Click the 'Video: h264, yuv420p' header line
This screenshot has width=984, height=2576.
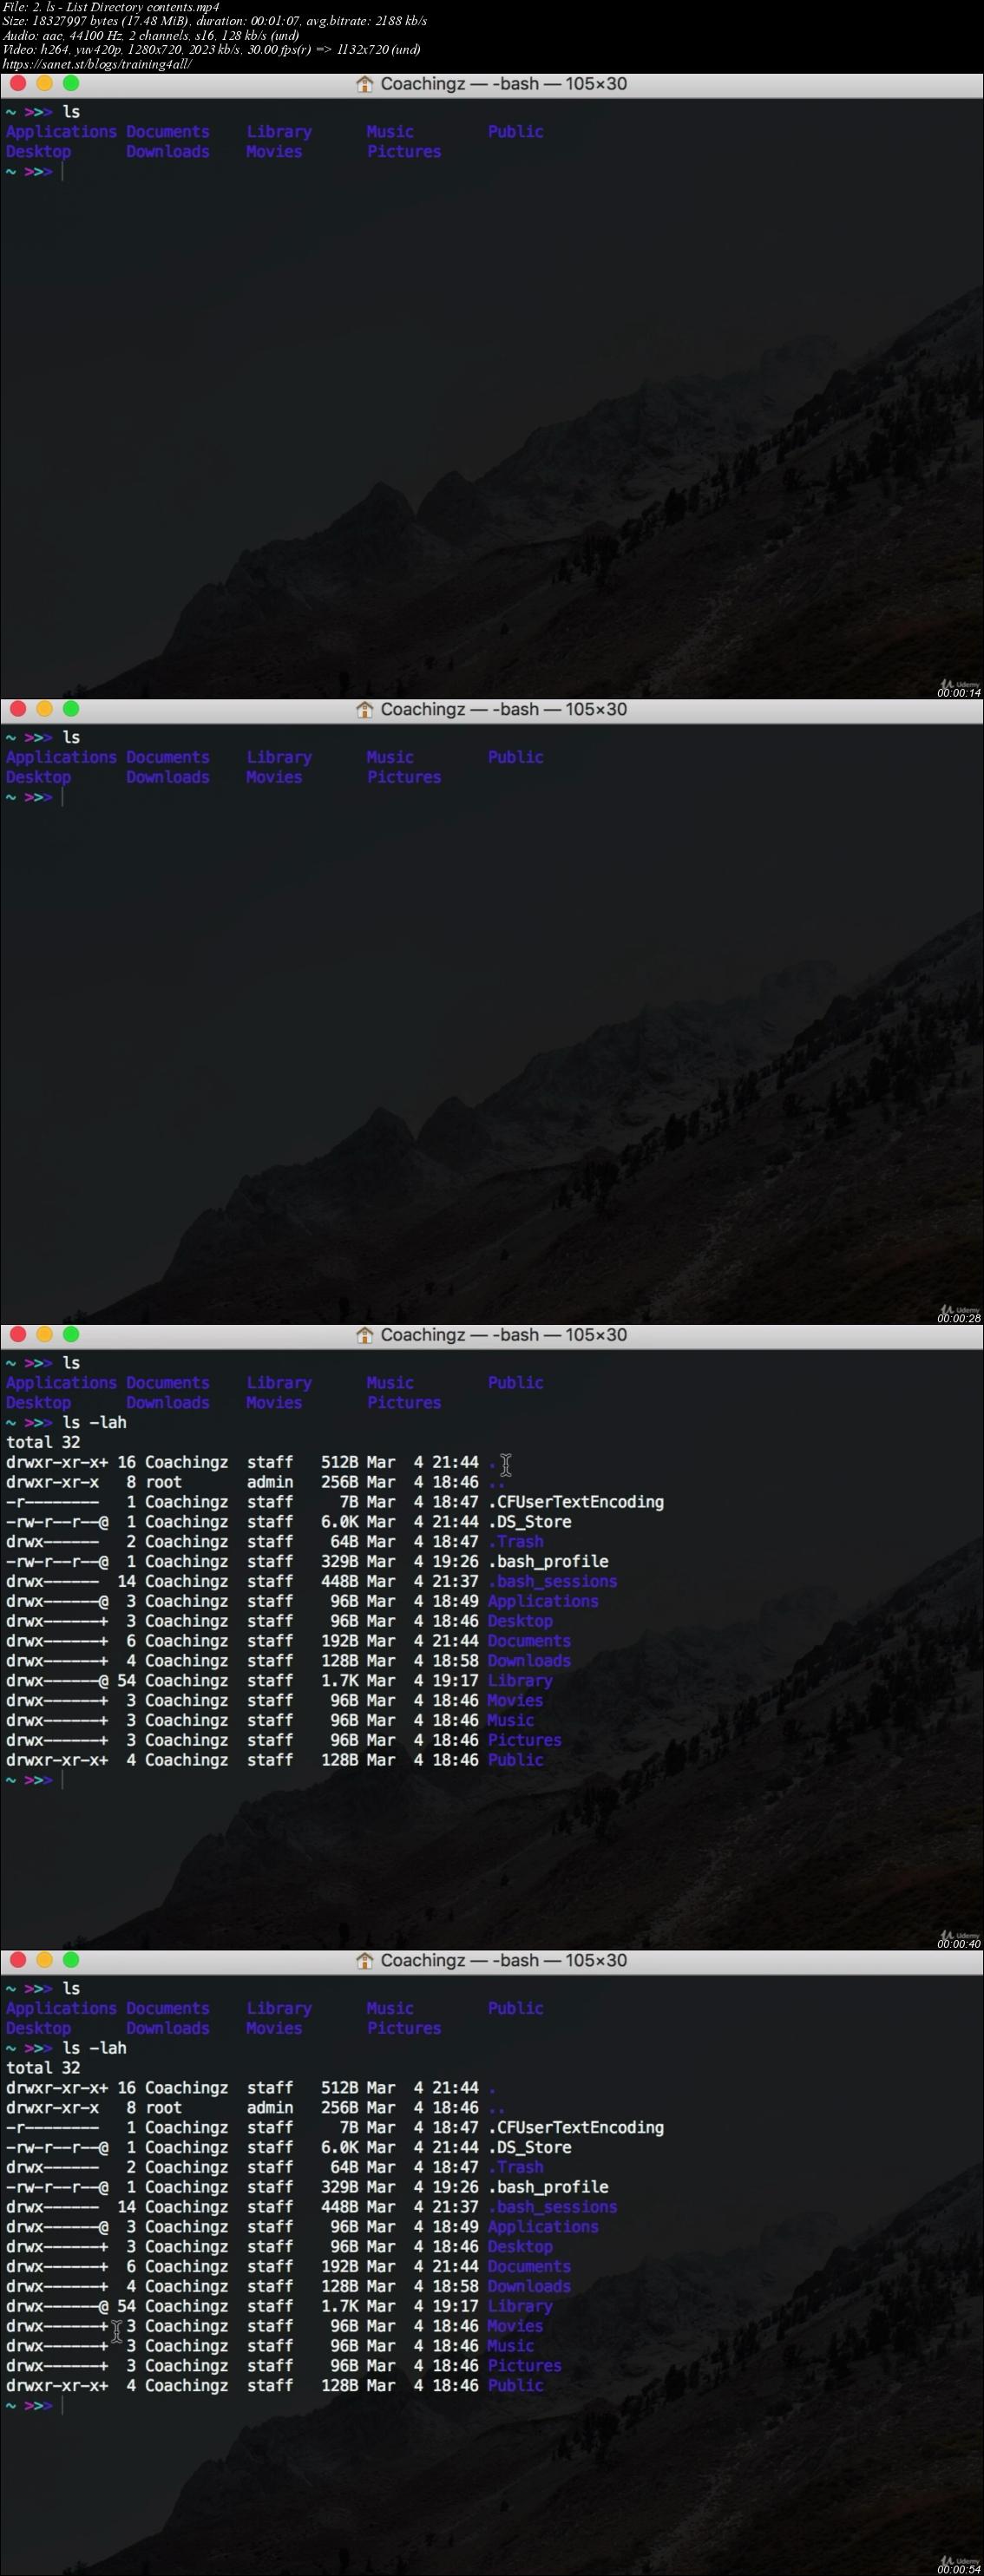[211, 49]
